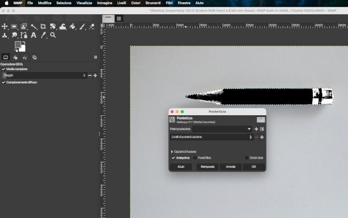Open the Filtri menu
Viewport: 348px width, 218px height.
[x=169, y=3]
